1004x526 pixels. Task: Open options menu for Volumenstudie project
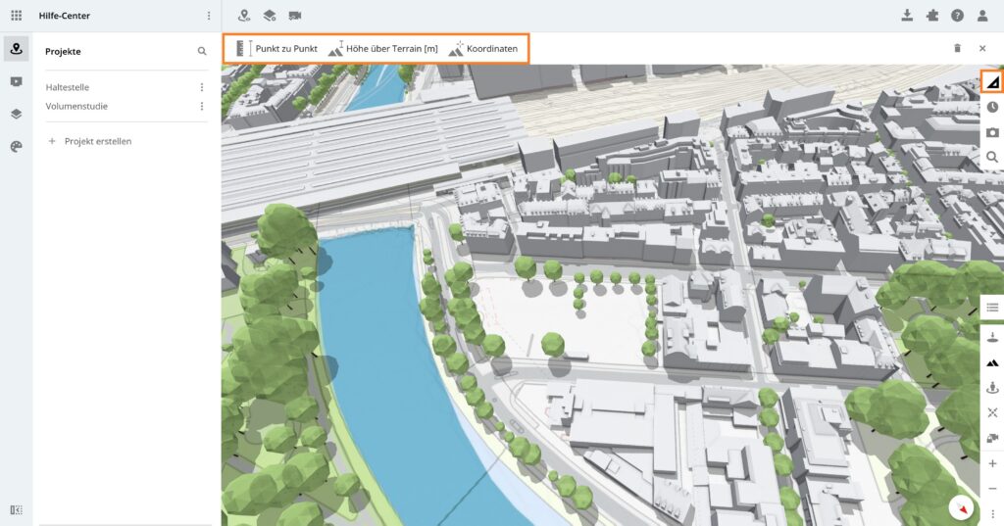[x=202, y=106]
